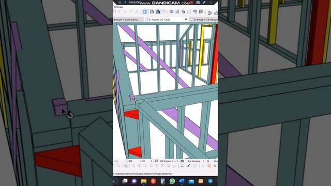
Task: Open Windows Task View in the taskbar
Action: click(125, 181)
